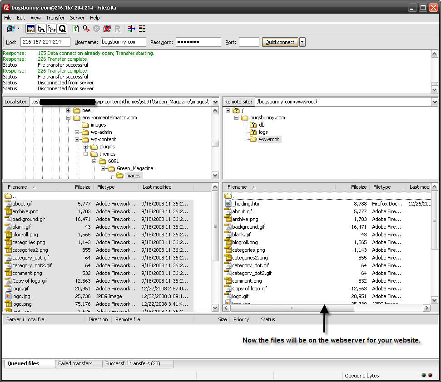The height and width of the screenshot is (382, 441).
Task: Click the remote 'comment.png' file icon
Action: (x=228, y=280)
